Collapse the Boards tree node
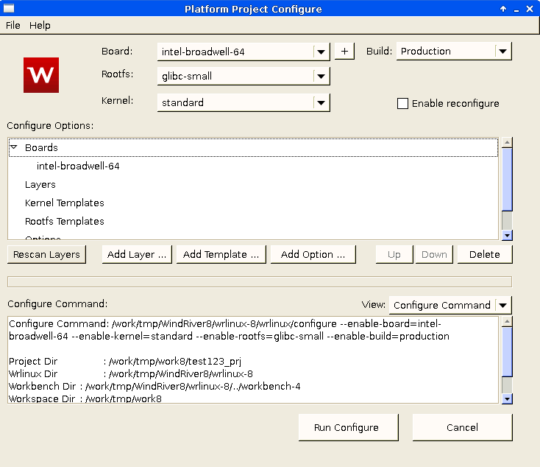Screen dimensions: 540x467 point(14,147)
